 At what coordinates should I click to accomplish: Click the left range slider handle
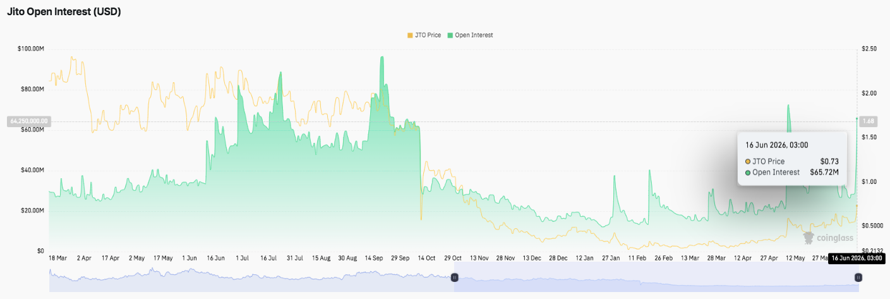454,278
